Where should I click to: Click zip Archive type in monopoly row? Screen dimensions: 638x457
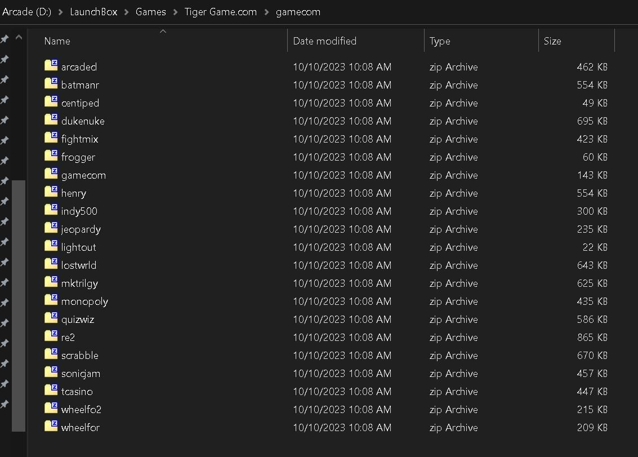[x=454, y=301]
